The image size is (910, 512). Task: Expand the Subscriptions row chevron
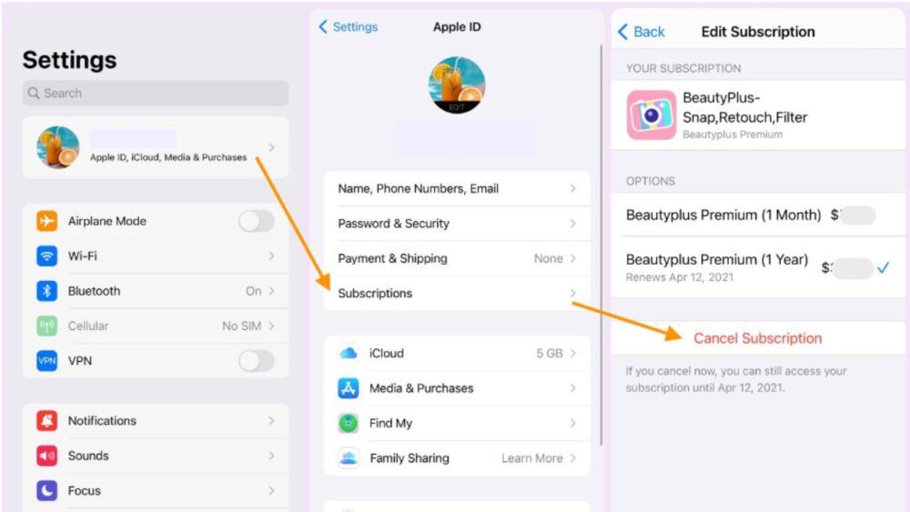click(x=572, y=294)
